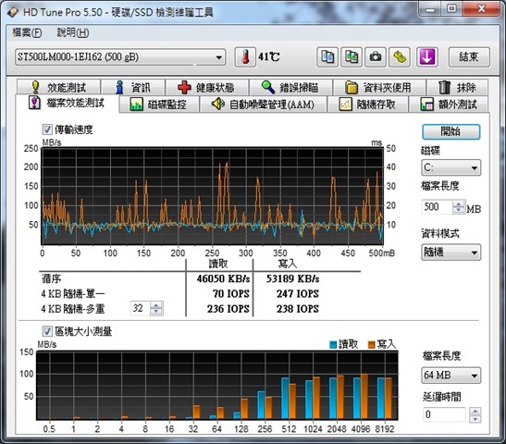Expand the 磁碟 C: drive dropdown
This screenshot has height=444, width=506.
tap(450, 167)
